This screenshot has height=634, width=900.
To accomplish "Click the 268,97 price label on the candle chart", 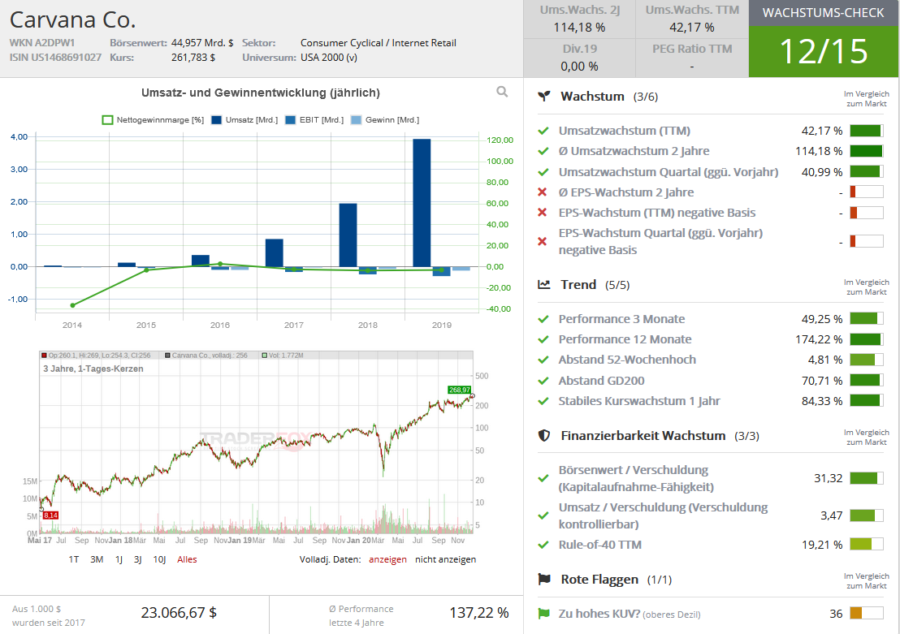I will 459,390.
